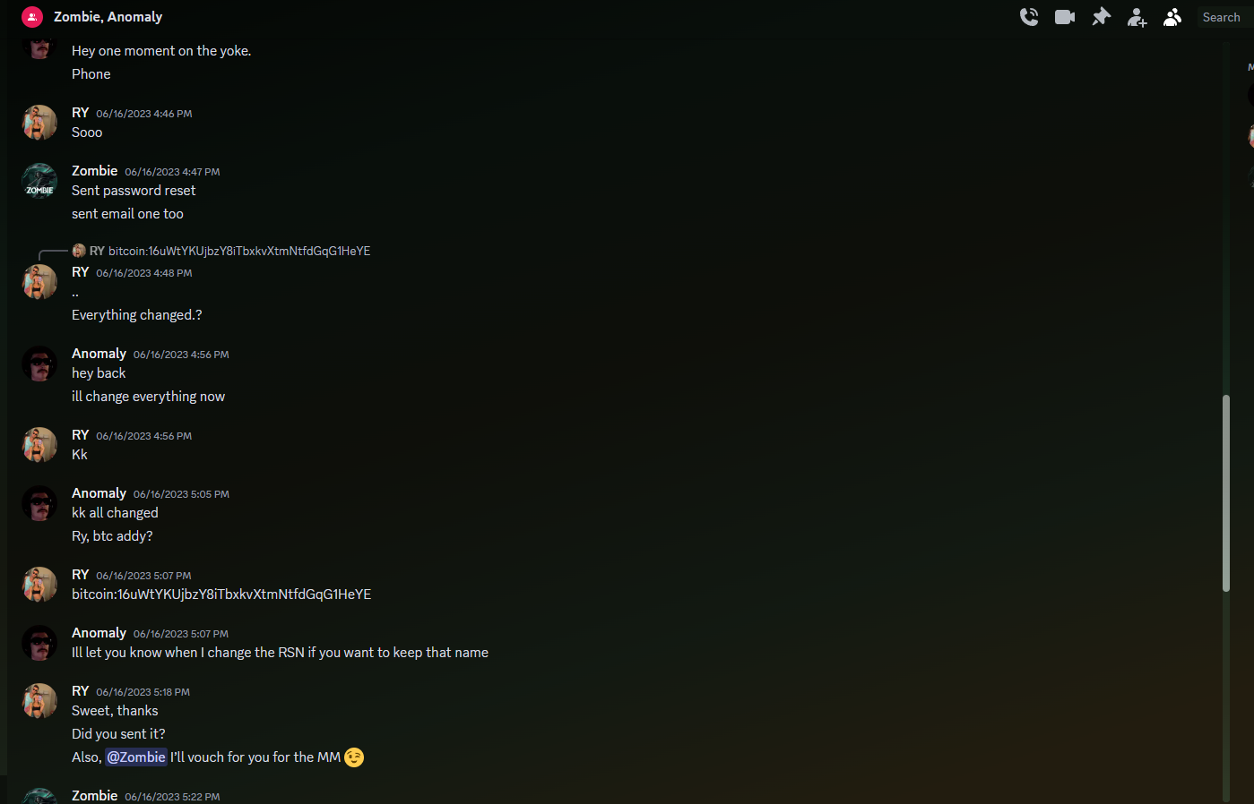Click the Search field in the header

1225,17
